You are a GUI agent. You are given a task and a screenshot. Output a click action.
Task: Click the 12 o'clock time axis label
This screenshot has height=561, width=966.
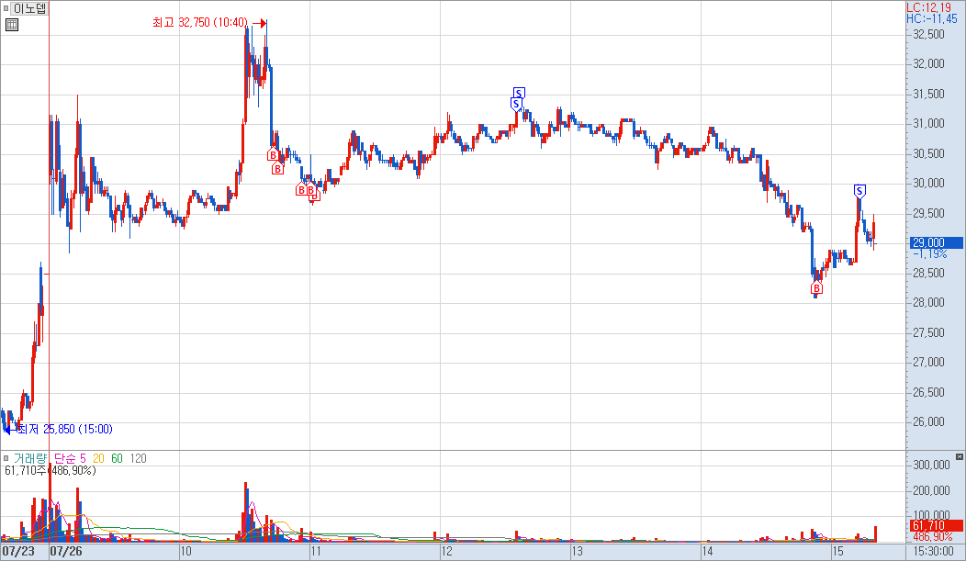point(447,551)
